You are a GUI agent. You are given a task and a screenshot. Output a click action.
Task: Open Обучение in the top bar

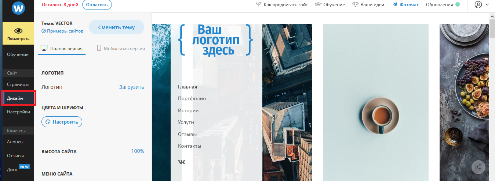[330, 5]
